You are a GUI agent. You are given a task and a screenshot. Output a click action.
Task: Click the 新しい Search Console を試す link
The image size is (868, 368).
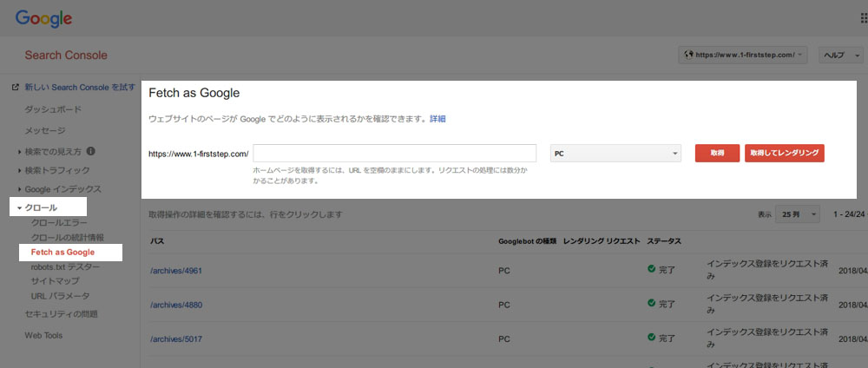point(80,88)
